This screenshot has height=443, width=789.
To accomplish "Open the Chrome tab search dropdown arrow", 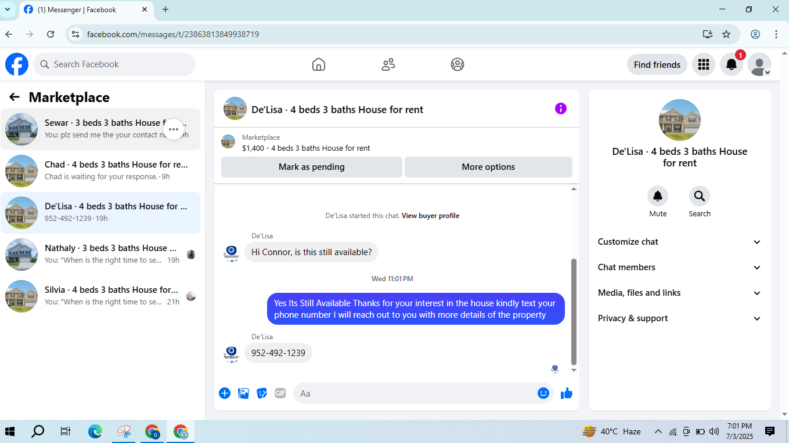I will tap(8, 9).
